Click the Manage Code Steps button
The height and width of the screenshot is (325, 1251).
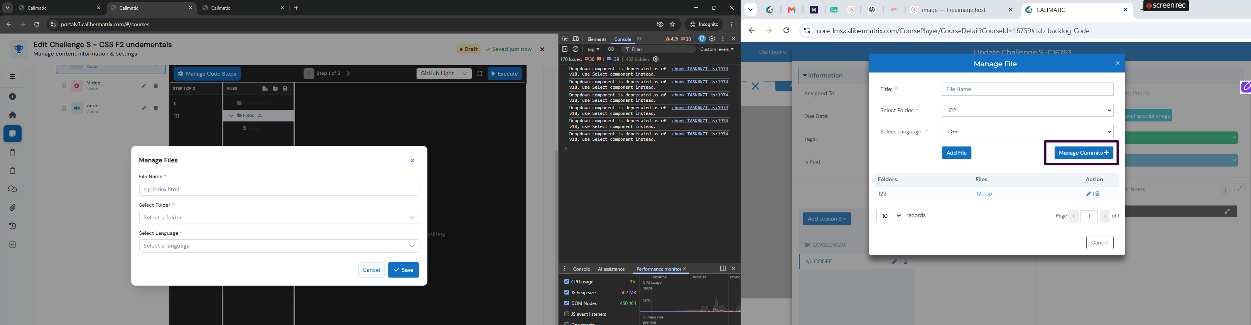click(x=208, y=74)
